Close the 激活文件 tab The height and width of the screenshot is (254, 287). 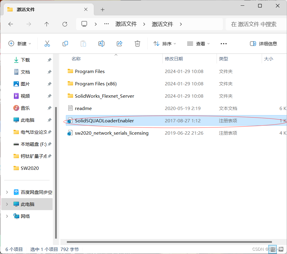point(86,9)
